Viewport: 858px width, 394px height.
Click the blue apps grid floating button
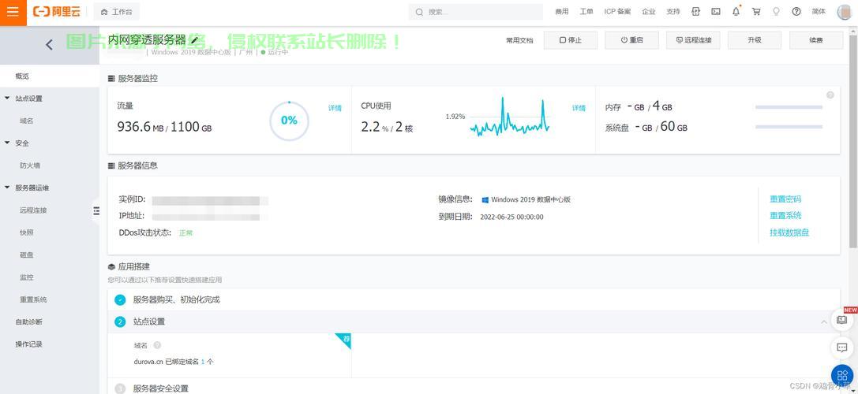click(x=843, y=376)
